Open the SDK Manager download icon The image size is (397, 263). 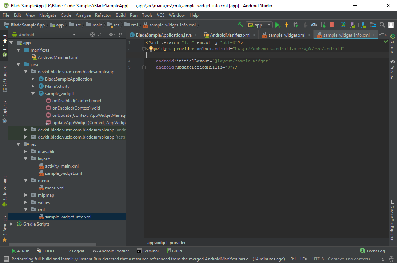click(x=364, y=25)
